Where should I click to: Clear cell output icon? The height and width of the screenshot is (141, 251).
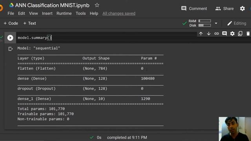pyautogui.click(x=11, y=49)
